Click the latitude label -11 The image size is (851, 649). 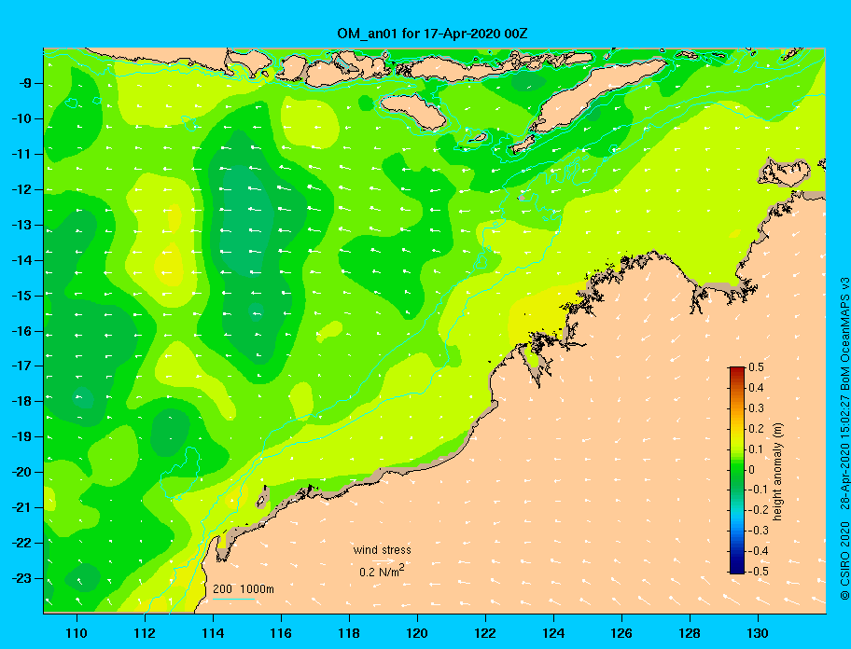pos(22,155)
